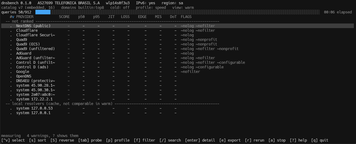Click the [e] export shortcut
356x144 pixels.
230,140
